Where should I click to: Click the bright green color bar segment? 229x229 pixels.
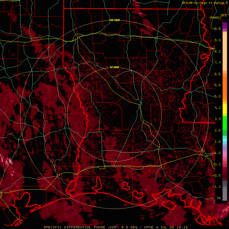click(225, 123)
